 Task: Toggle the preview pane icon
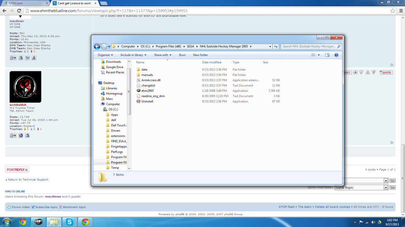click(x=327, y=55)
